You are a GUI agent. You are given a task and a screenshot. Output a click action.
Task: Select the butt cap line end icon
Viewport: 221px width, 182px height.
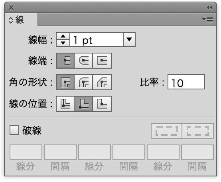click(65, 61)
